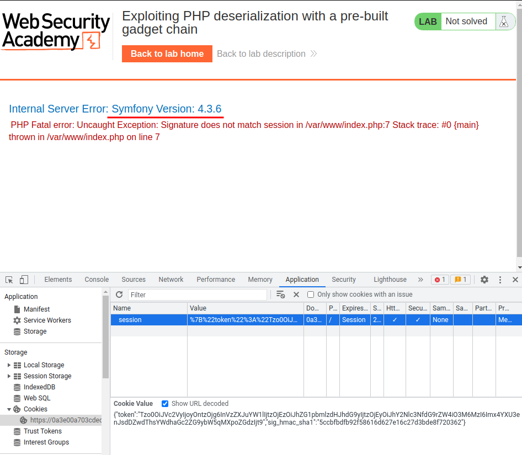Refresh the cookies table
The width and height of the screenshot is (522, 455).
click(119, 295)
